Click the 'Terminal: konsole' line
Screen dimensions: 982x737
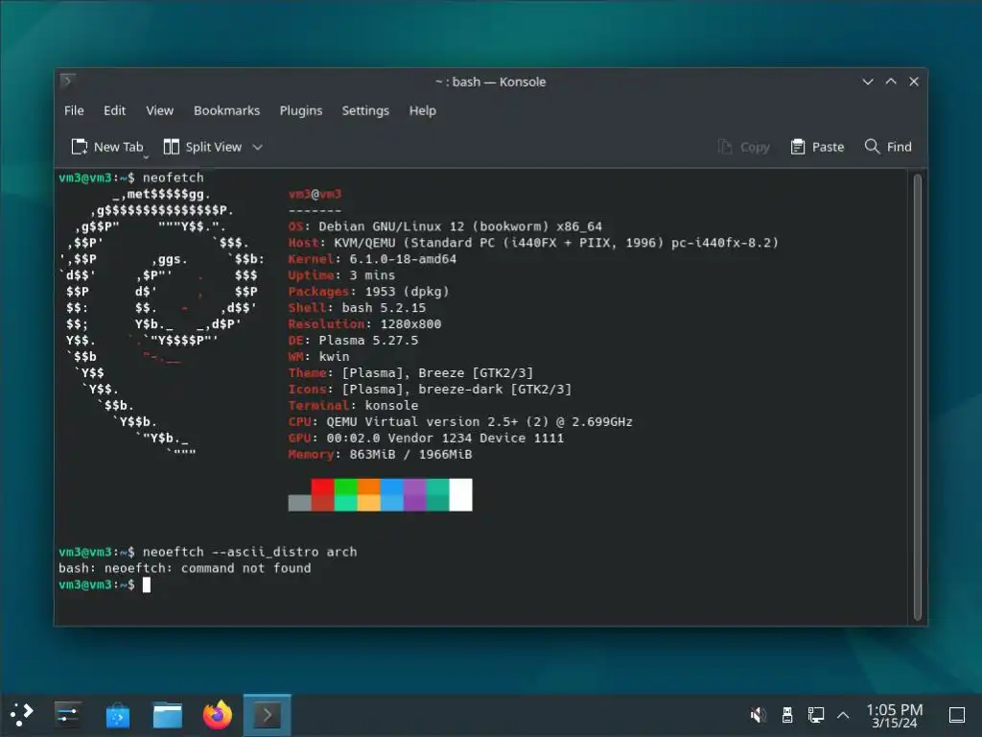(x=353, y=406)
